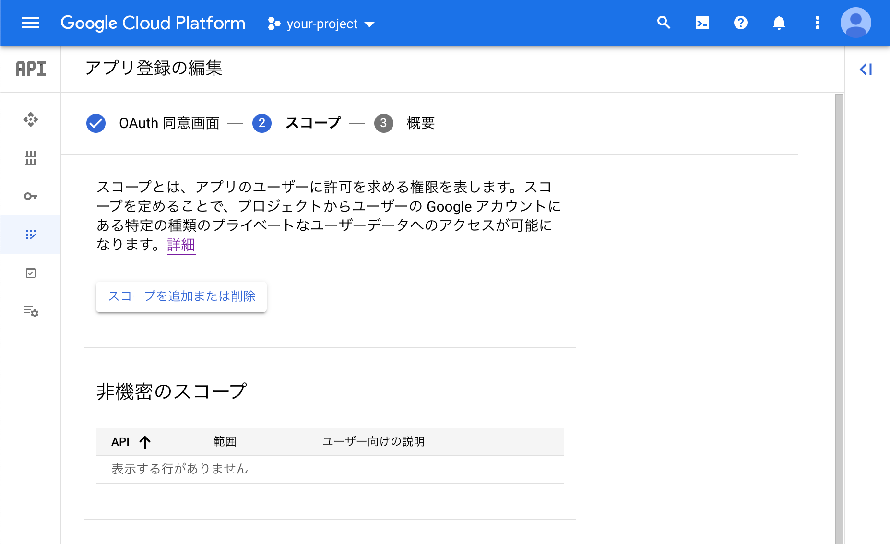Go to completed OAuth 同意画面 step
The height and width of the screenshot is (544, 890).
pos(153,123)
